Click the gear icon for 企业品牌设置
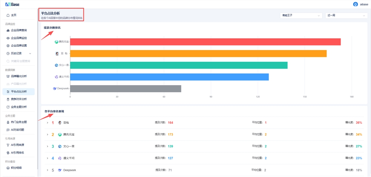This screenshot has width=371, height=177. (8, 46)
